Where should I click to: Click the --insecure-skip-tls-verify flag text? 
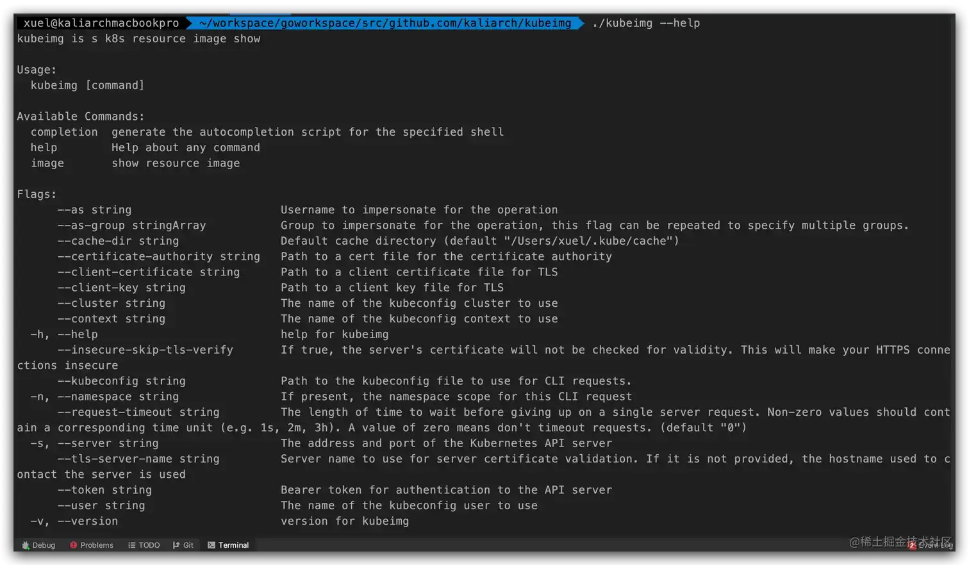click(145, 350)
